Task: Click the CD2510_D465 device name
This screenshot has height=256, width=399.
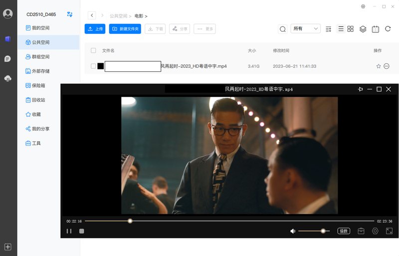Action: [x=41, y=14]
